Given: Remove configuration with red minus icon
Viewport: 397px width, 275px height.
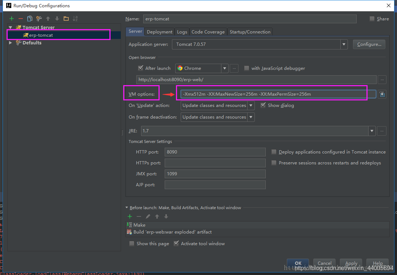Looking at the screenshot, I should pos(20,19).
